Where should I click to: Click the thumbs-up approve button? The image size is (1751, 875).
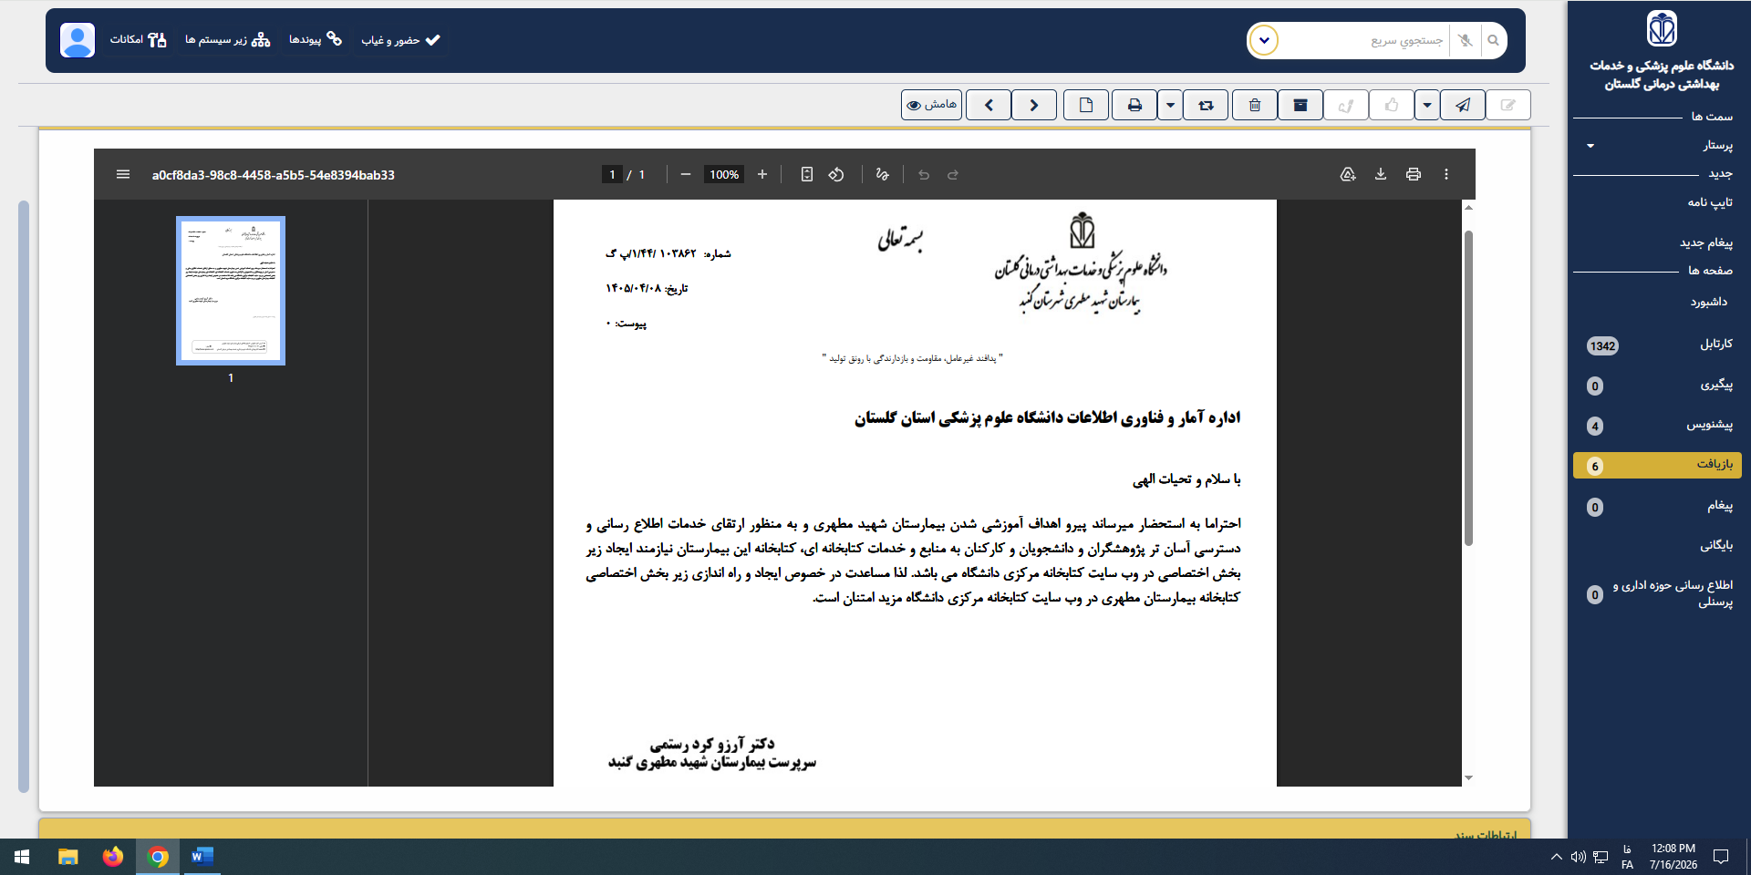[x=1392, y=105]
